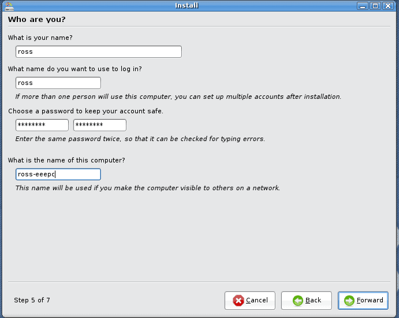Click the Install title bar text
The width and height of the screenshot is (399, 318).
pos(187,6)
